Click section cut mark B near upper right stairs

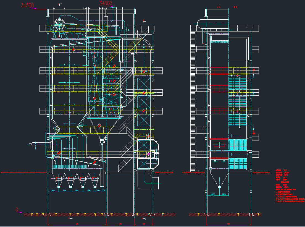[x=144, y=20]
